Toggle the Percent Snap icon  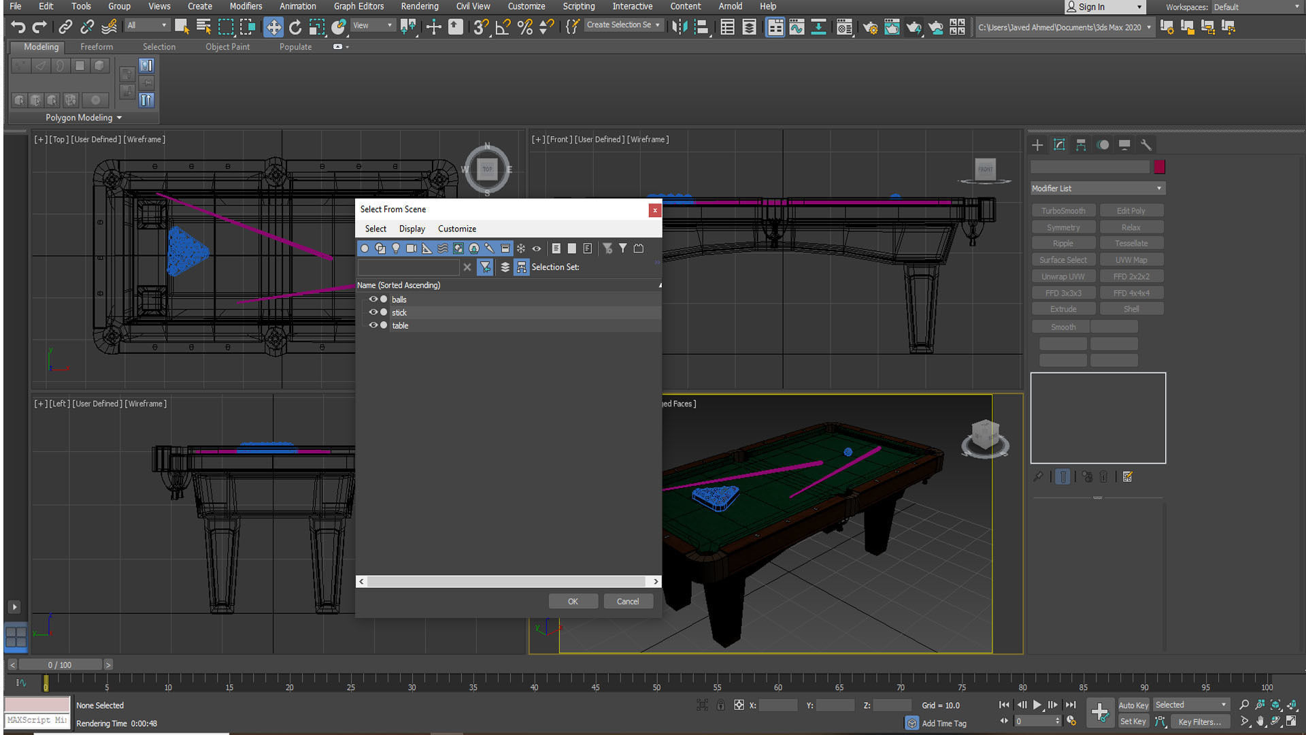coord(524,27)
